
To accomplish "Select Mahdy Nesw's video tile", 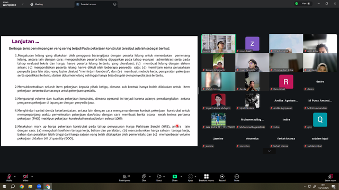I will [218, 82].
